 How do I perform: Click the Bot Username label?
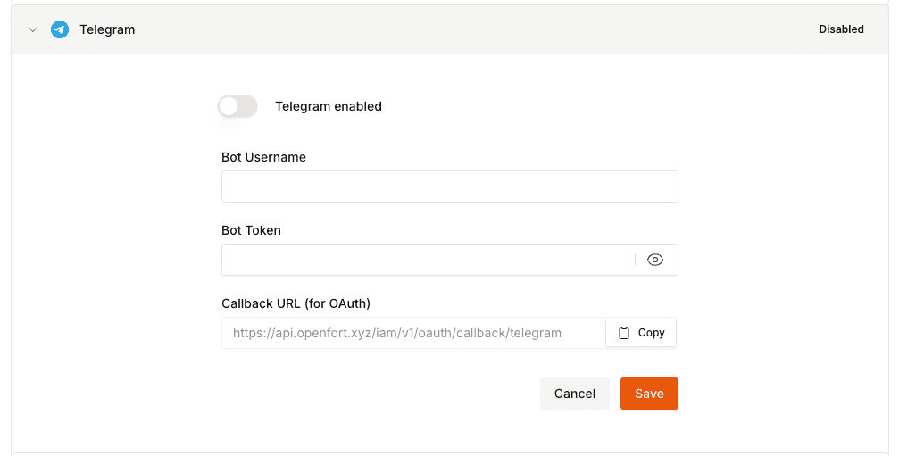pos(263,157)
